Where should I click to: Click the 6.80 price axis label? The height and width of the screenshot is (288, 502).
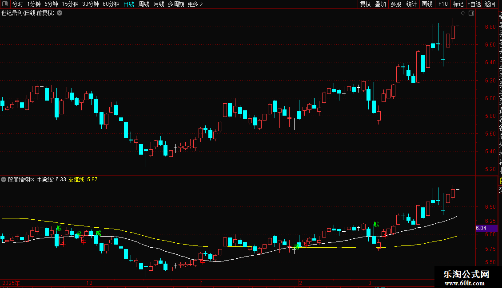(x=490, y=27)
